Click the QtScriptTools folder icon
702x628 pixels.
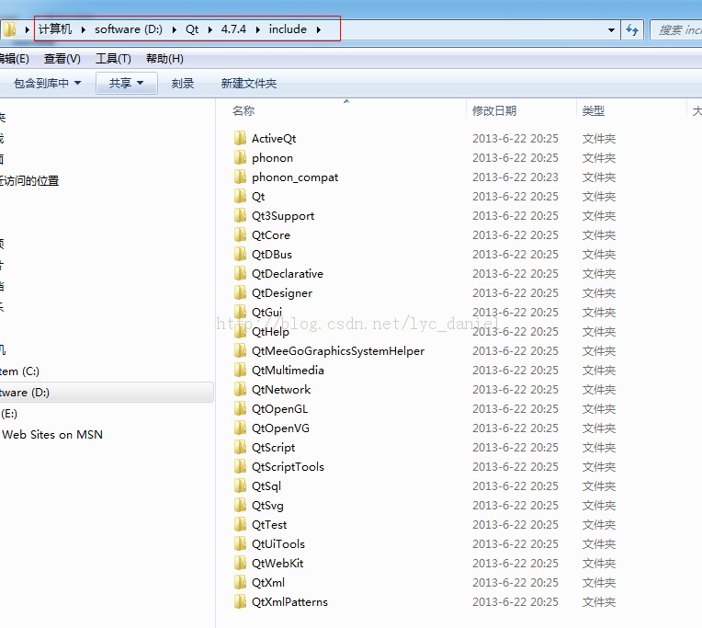[x=240, y=466]
